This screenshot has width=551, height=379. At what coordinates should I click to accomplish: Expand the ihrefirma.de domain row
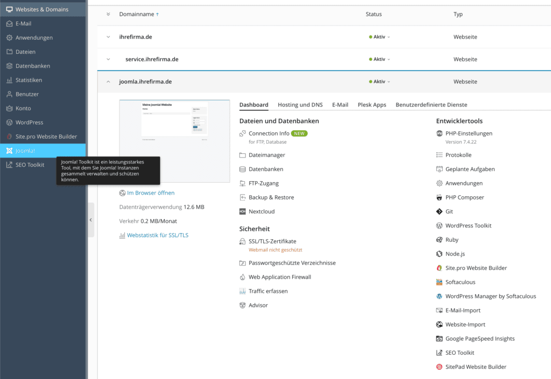coord(108,37)
